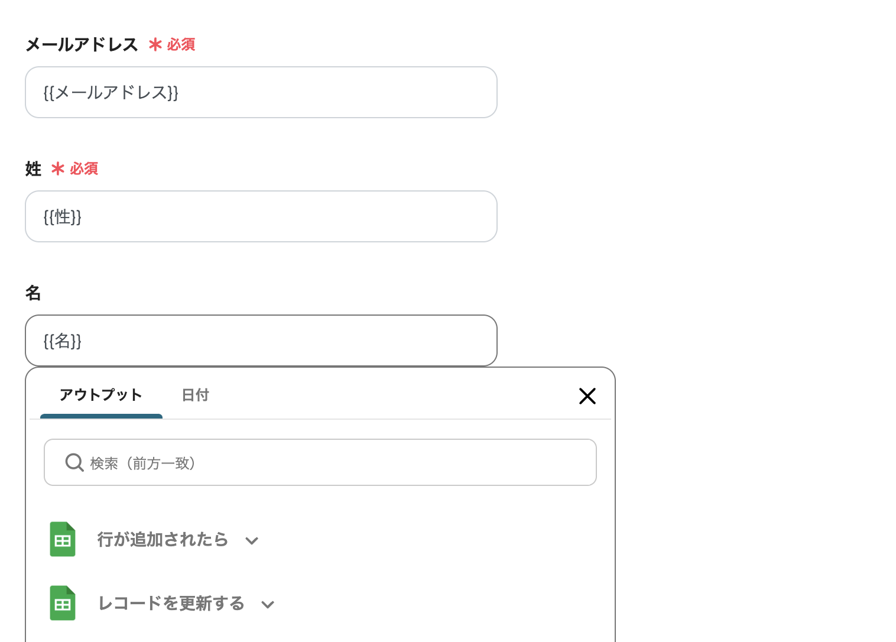The width and height of the screenshot is (896, 642).
Task: Expand the 行が追加されたら chevron
Action: coord(252,540)
